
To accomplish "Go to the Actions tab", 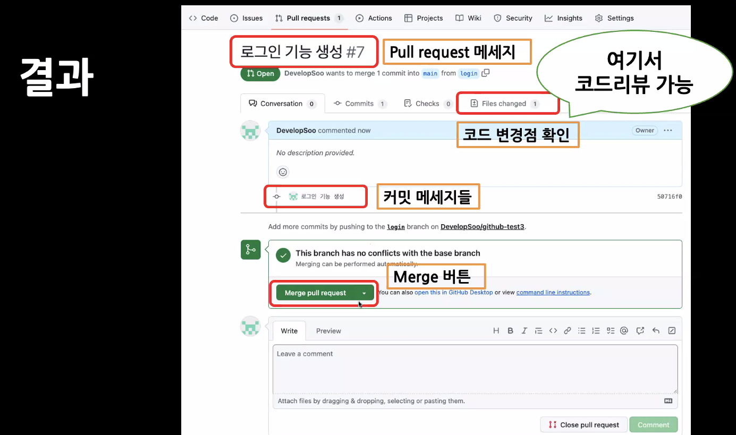I will click(x=374, y=18).
